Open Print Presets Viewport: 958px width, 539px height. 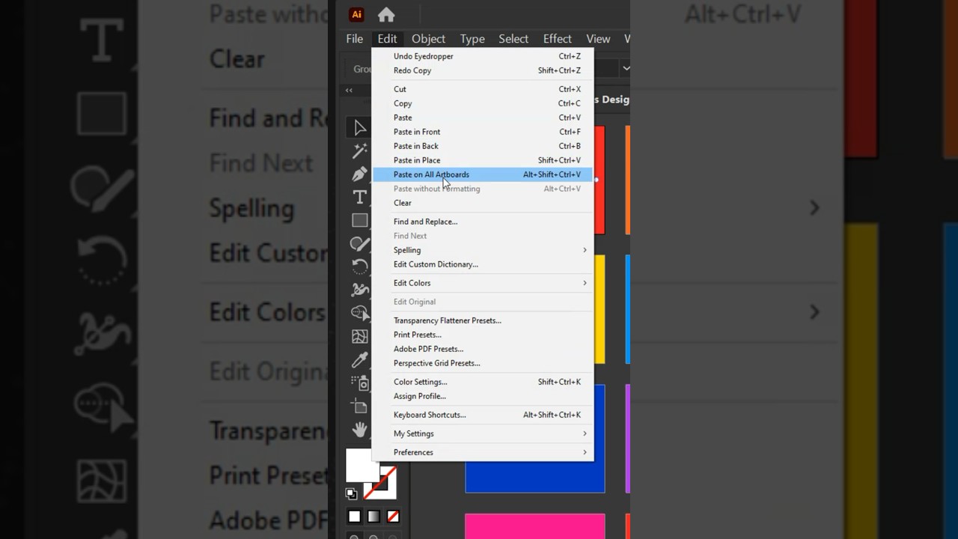[483, 335]
